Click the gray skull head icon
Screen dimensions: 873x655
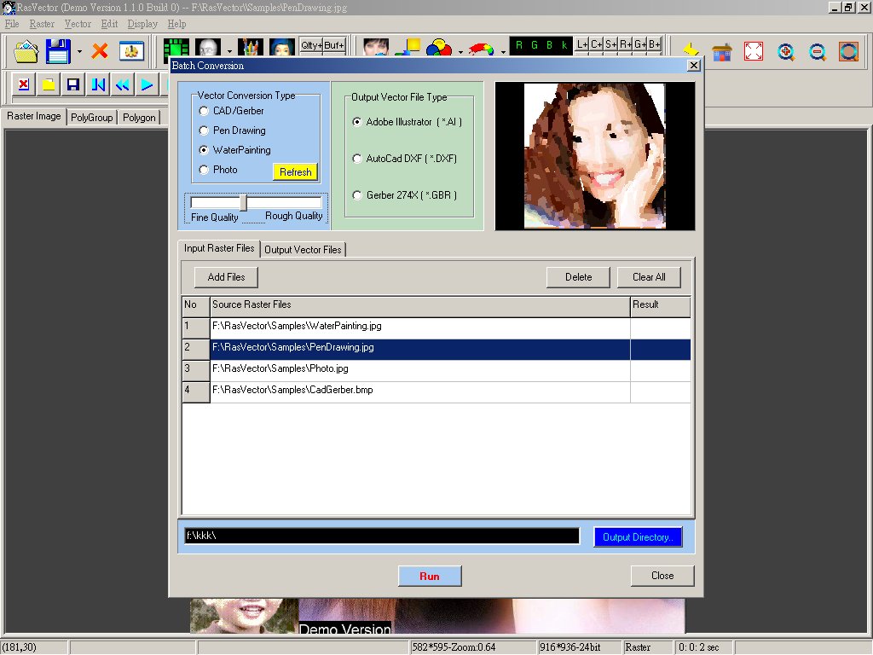tap(208, 48)
